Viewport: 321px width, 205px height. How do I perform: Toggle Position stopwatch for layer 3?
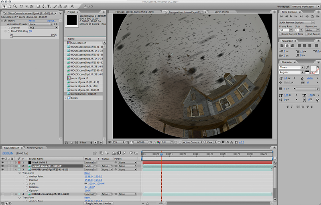click(x=27, y=180)
